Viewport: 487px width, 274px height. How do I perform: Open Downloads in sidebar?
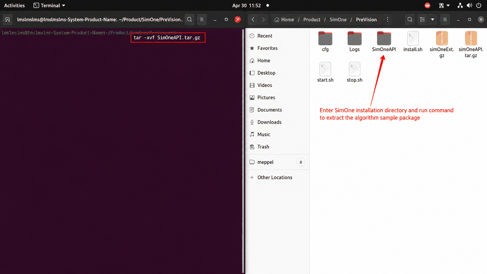277,122
